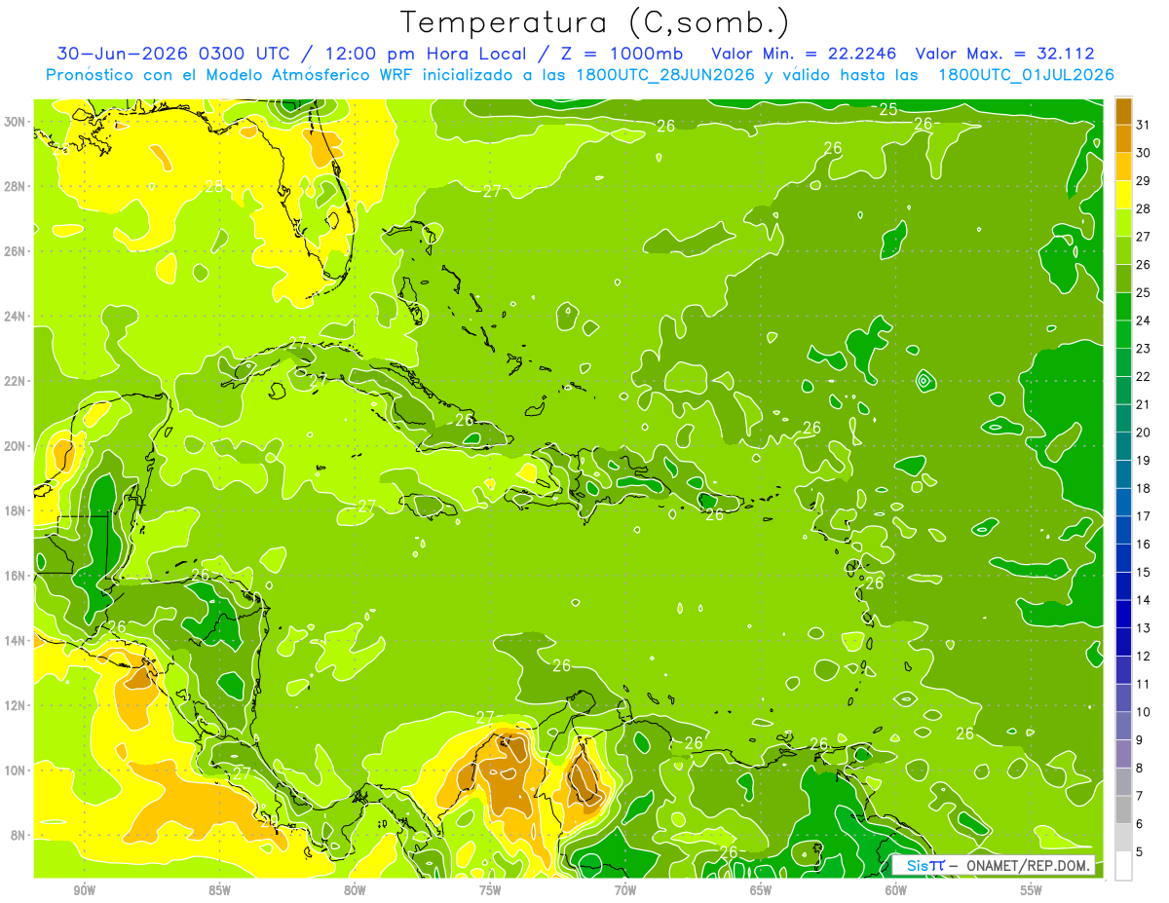Click the 28 contour label in the Gulf
The image size is (1169, 903).
214,187
